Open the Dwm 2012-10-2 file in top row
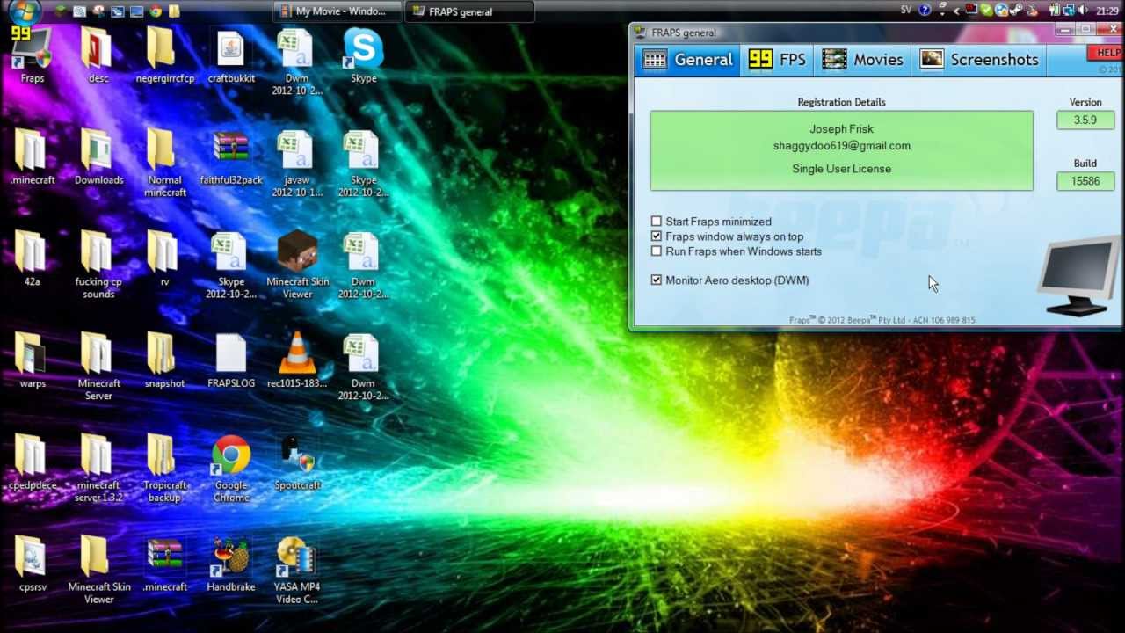Viewport: 1125px width, 633px height. click(297, 61)
